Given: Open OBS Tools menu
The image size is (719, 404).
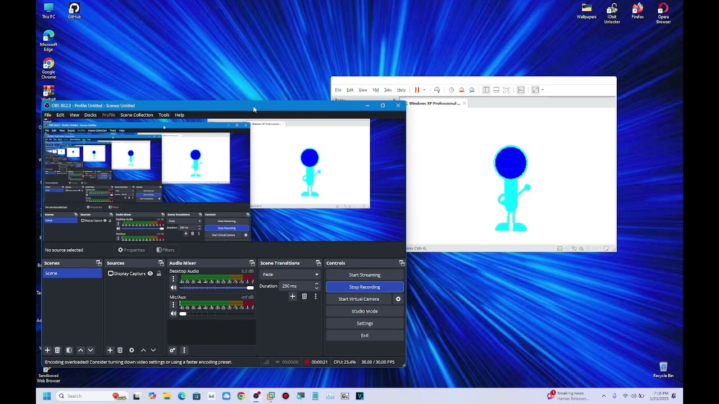Looking at the screenshot, I should coord(164,115).
